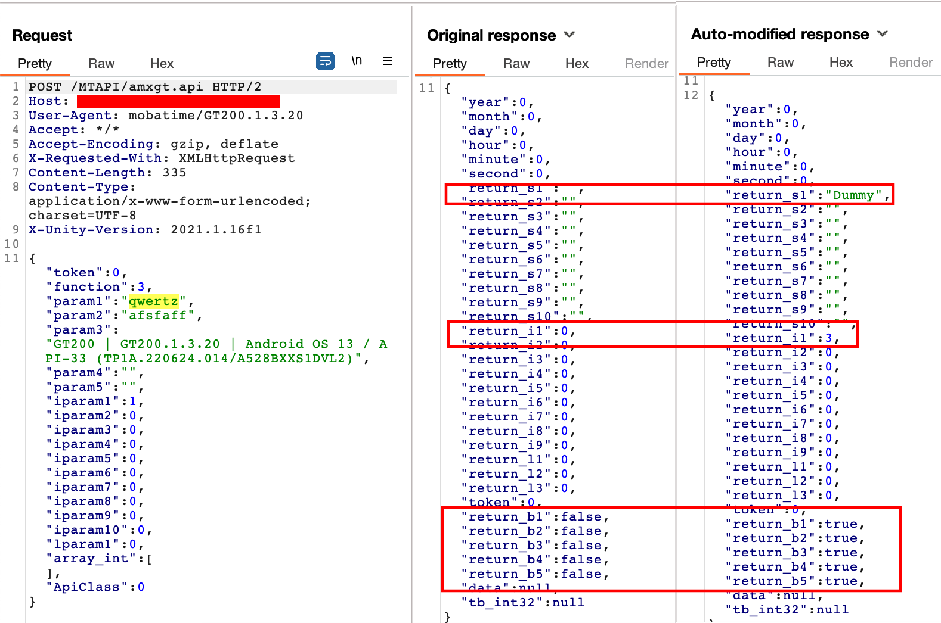Viewport: 941px width, 623px height.
Task: Toggle word wrap icon in Request panel
Action: click(325, 61)
